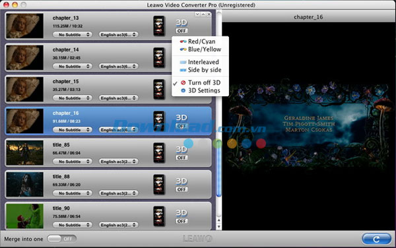Open the No Subtitle dropdown for title_85
This screenshot has height=248, width=396.
click(x=73, y=162)
